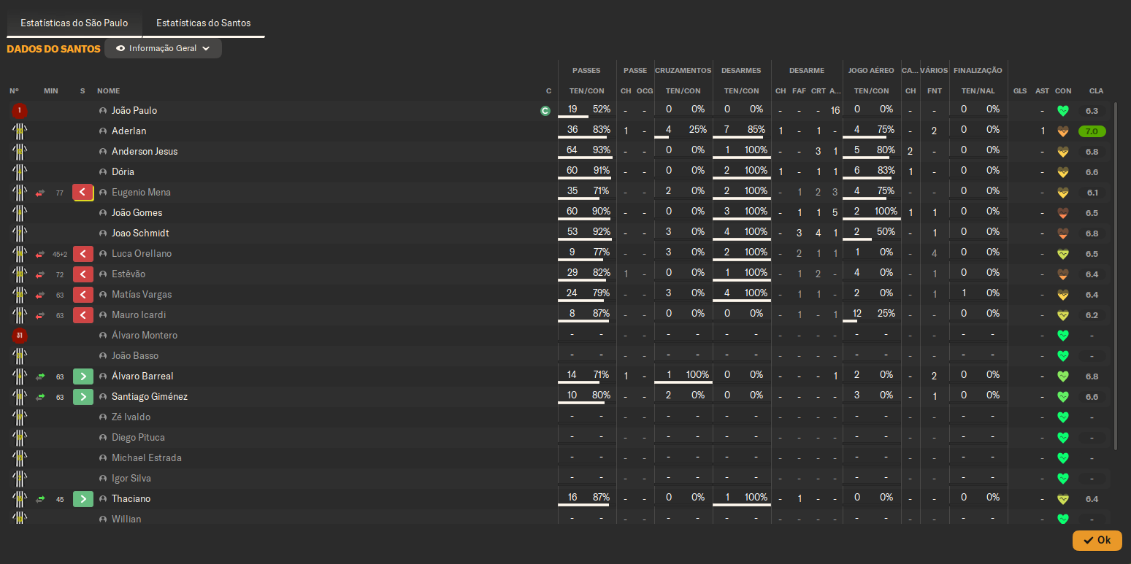Image resolution: width=1131 pixels, height=564 pixels.
Task: Click the FINALIZAÇÃO column group header
Action: (978, 71)
